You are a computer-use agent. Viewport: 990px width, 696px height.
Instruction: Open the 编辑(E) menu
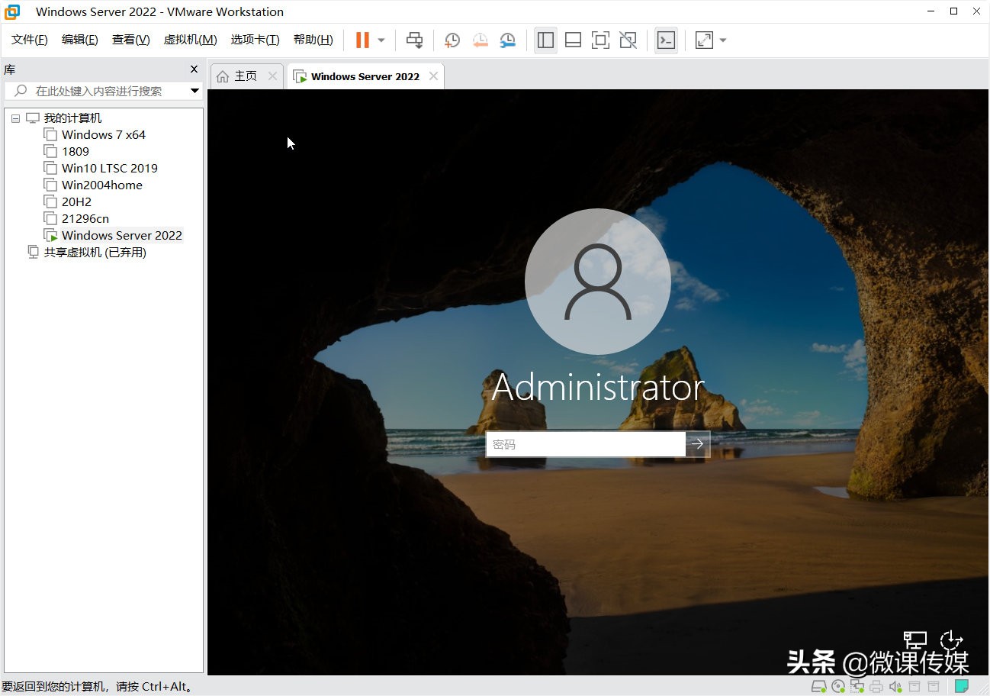click(x=80, y=40)
